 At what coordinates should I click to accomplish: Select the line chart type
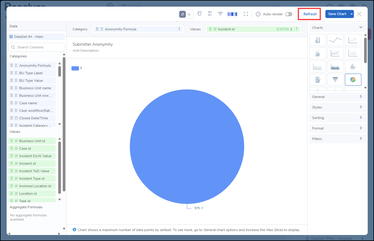tap(335, 40)
